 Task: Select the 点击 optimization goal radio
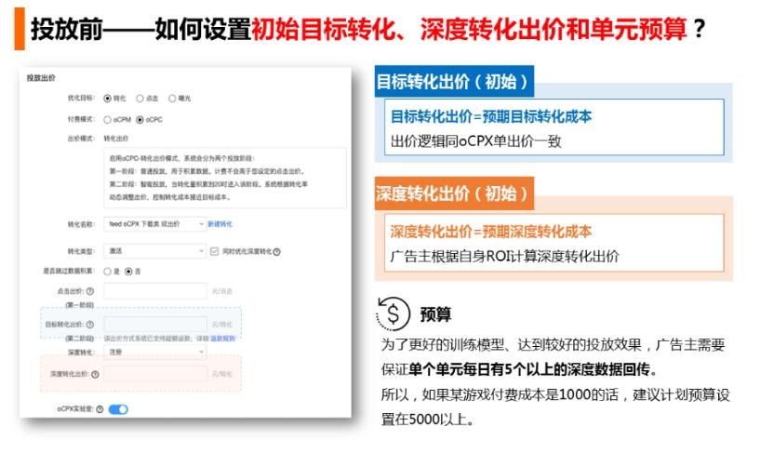(140, 98)
